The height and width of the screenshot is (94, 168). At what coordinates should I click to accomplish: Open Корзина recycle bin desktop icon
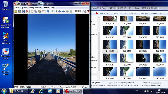pyautogui.click(x=6, y=5)
